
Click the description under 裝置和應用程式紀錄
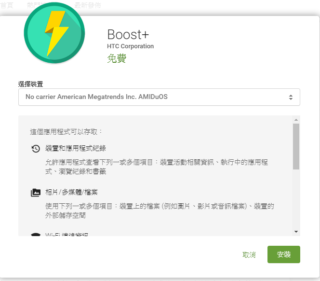click(157, 167)
